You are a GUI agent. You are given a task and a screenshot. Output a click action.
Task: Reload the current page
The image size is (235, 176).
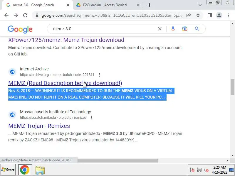(25, 15)
